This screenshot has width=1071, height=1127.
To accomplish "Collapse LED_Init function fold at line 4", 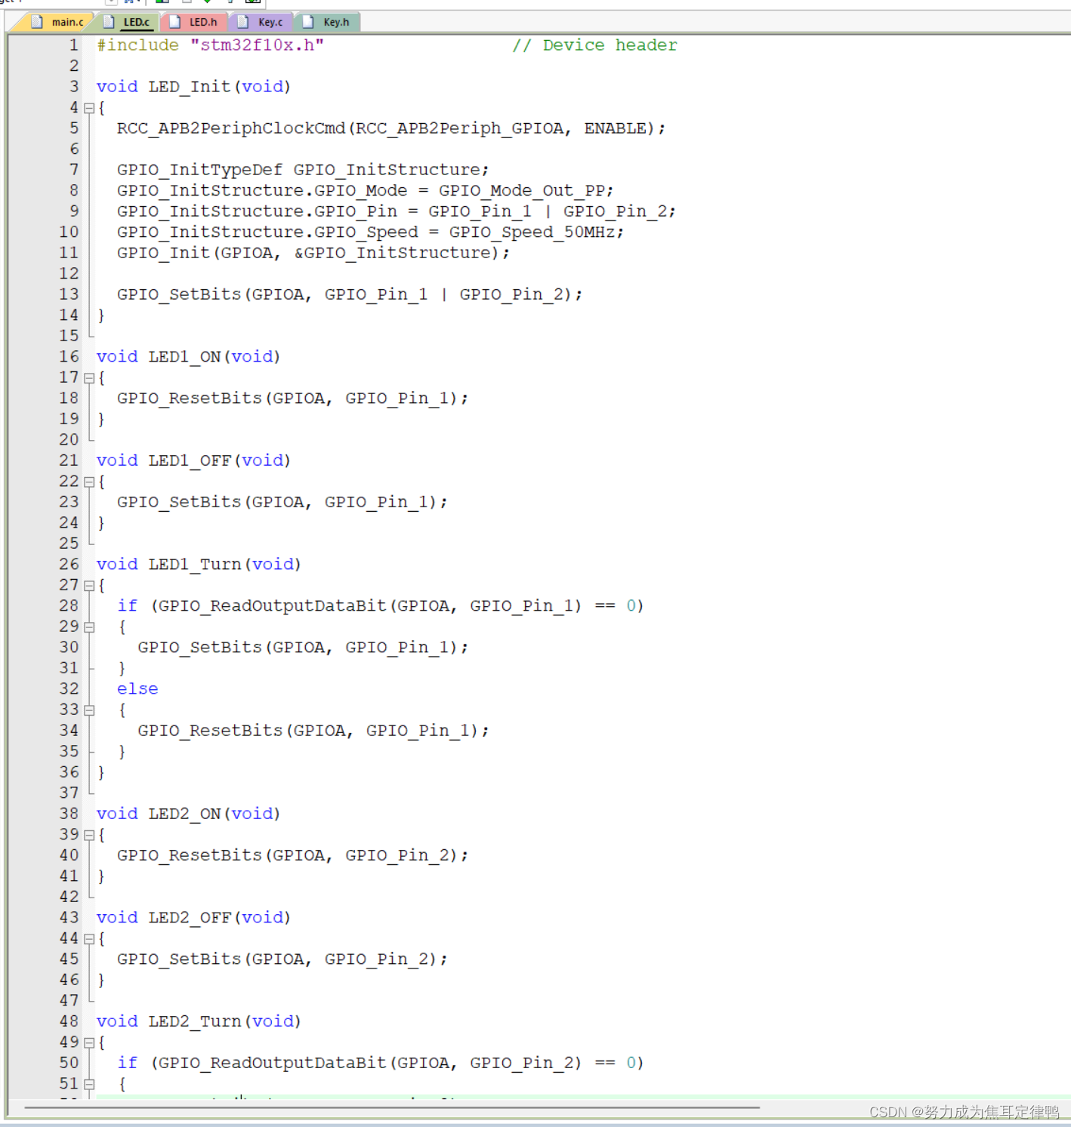I will [x=89, y=108].
